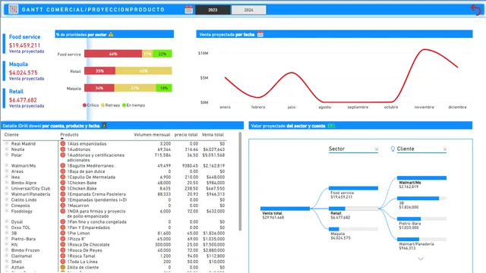Expand the Kfc client row
Screen dimensions: 486x273
point(7,244)
